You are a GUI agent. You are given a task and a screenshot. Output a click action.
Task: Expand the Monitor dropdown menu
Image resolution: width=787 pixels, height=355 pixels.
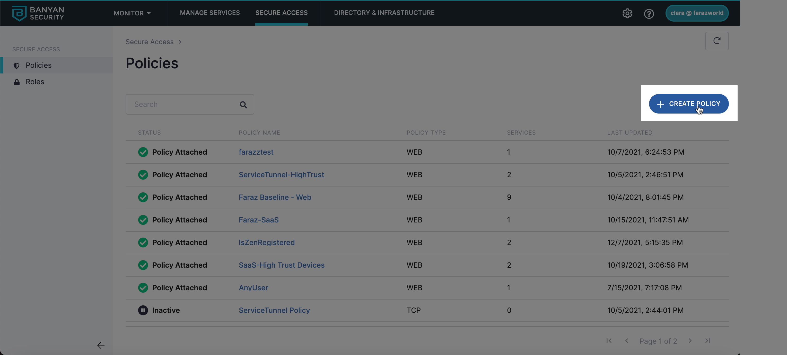click(132, 13)
